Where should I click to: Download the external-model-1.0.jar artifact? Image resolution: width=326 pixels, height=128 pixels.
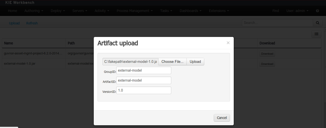pyautogui.click(x=267, y=64)
